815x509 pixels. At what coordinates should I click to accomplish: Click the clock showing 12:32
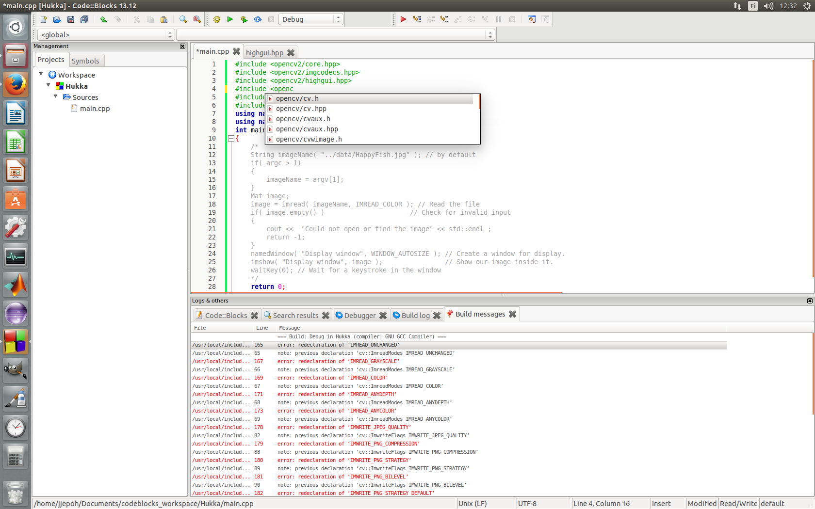pyautogui.click(x=788, y=6)
